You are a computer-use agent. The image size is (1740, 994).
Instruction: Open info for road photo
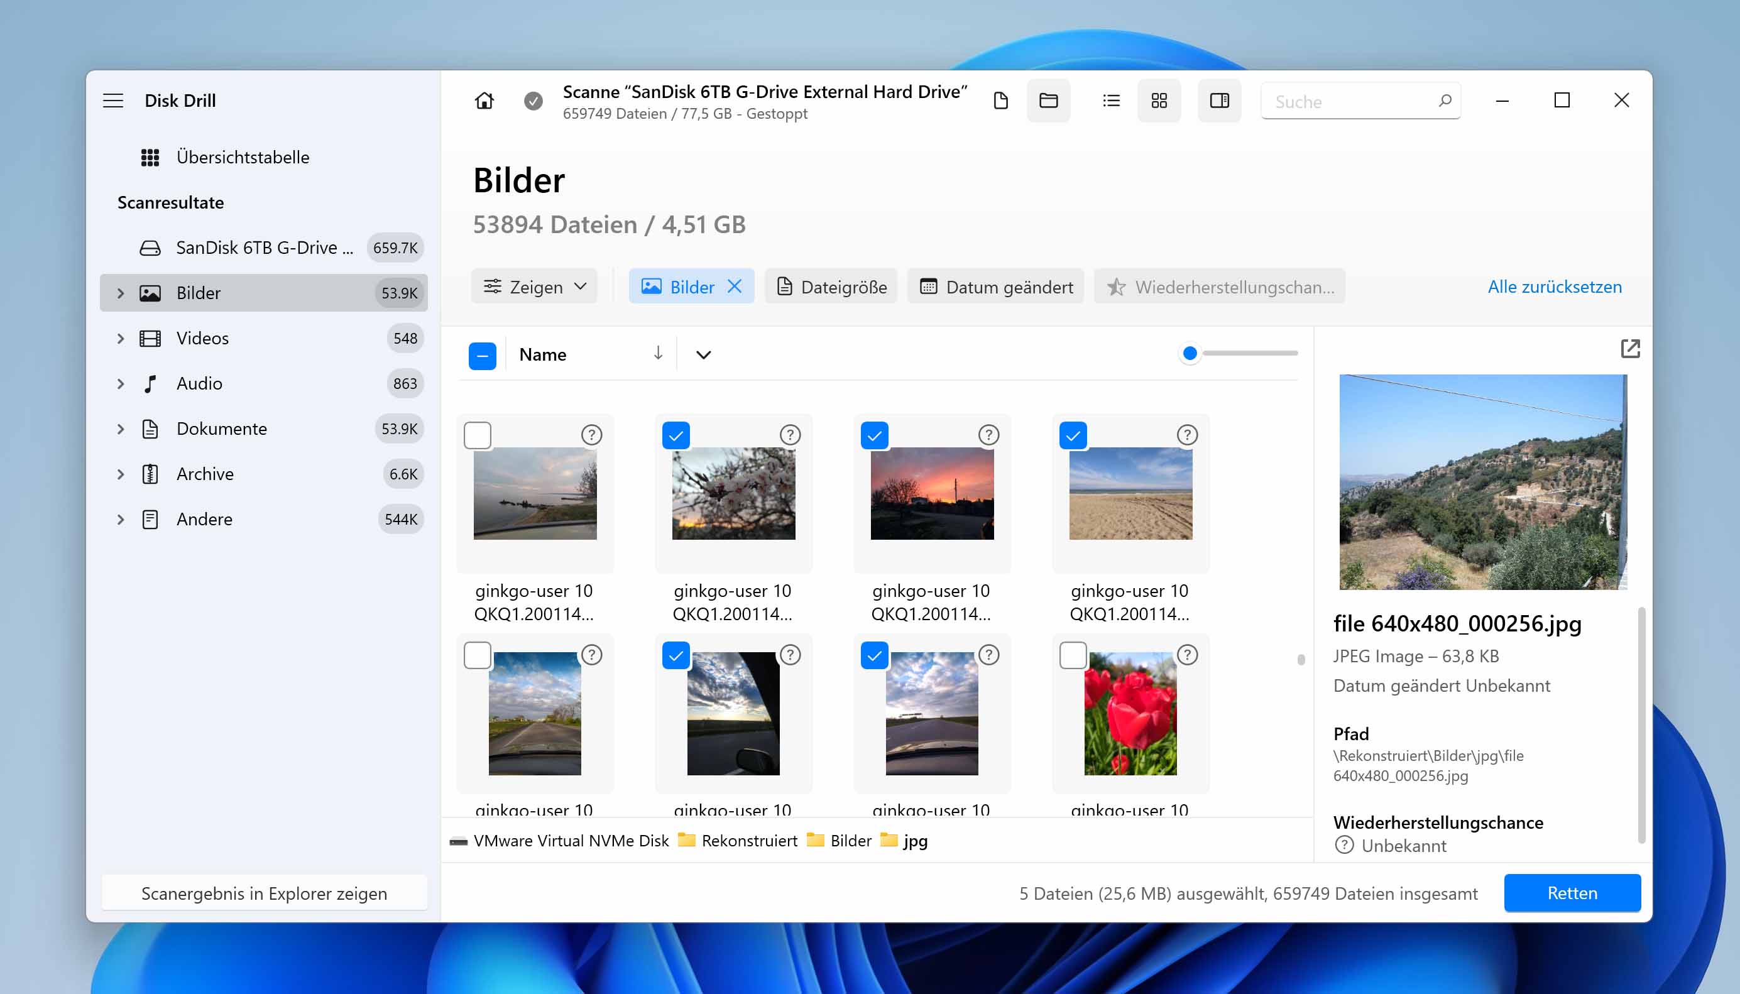591,655
